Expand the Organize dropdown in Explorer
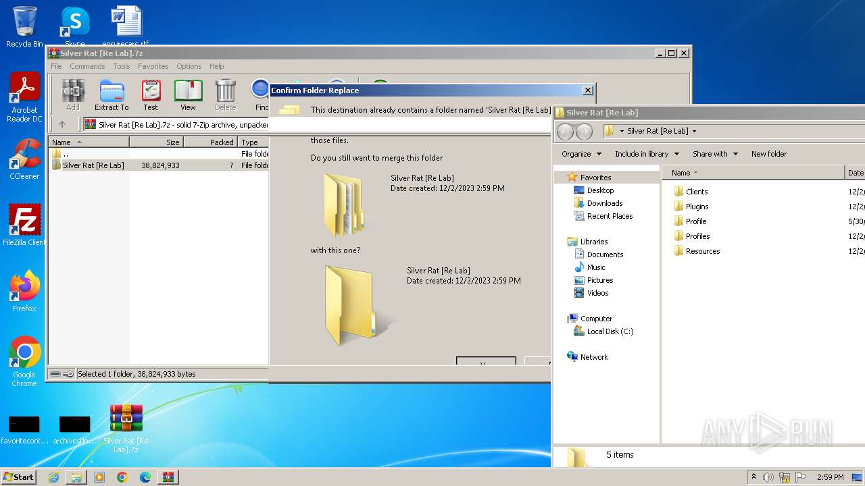865x486 pixels. [x=581, y=154]
